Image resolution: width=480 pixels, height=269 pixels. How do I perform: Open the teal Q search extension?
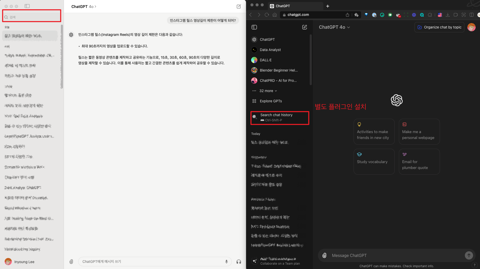tap(422, 15)
